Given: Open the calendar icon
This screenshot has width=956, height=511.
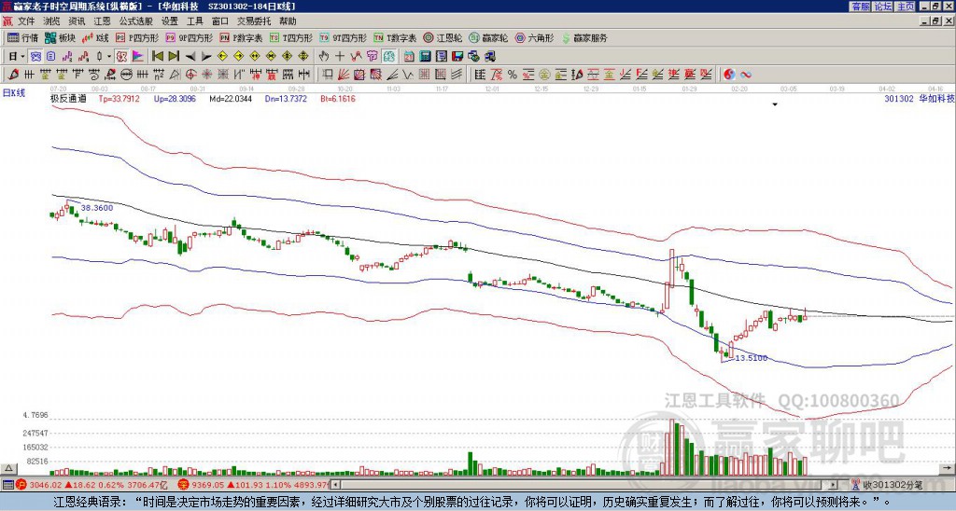Looking at the screenshot, I should pos(409,57).
